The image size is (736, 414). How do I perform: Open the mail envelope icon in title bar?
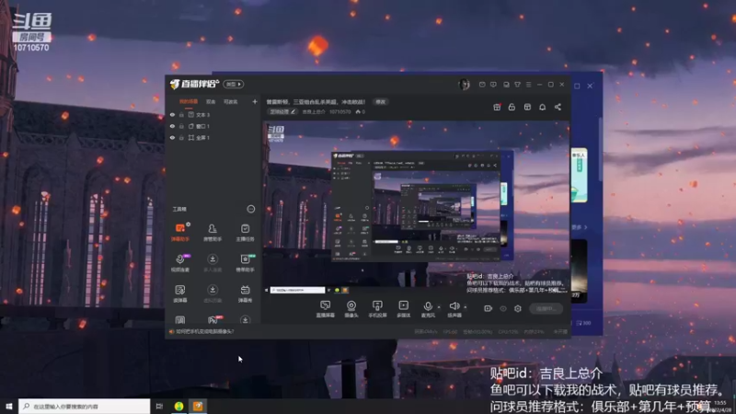click(x=482, y=85)
